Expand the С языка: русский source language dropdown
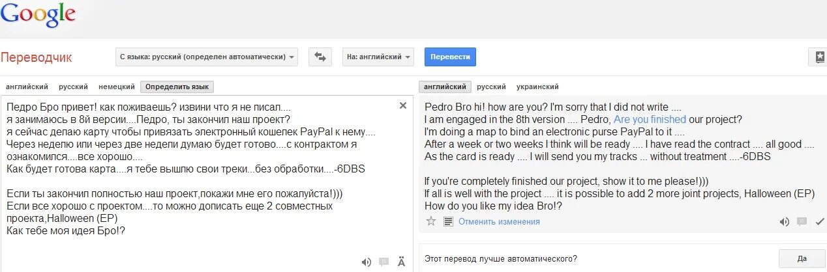The width and height of the screenshot is (827, 272). point(207,57)
